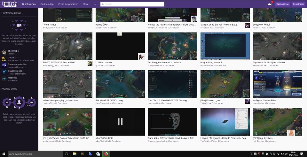The width and height of the screenshot is (307, 157).
Task: Click the Registrieren button
Action: point(298,4)
